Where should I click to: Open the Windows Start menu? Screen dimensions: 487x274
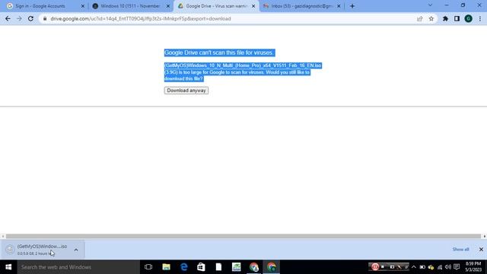click(8, 267)
